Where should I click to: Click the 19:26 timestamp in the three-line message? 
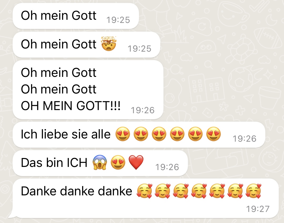[143, 110]
